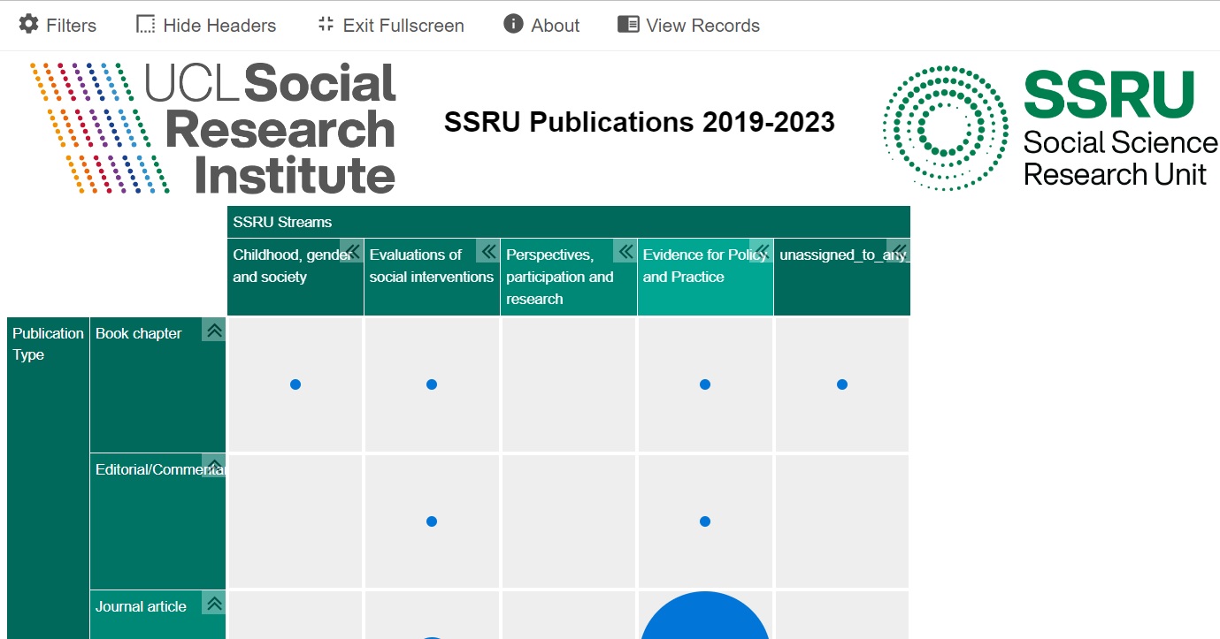Image resolution: width=1220 pixels, height=639 pixels.
Task: Click large Journal article bubble under Evidence for Policy
Action: tap(705, 619)
